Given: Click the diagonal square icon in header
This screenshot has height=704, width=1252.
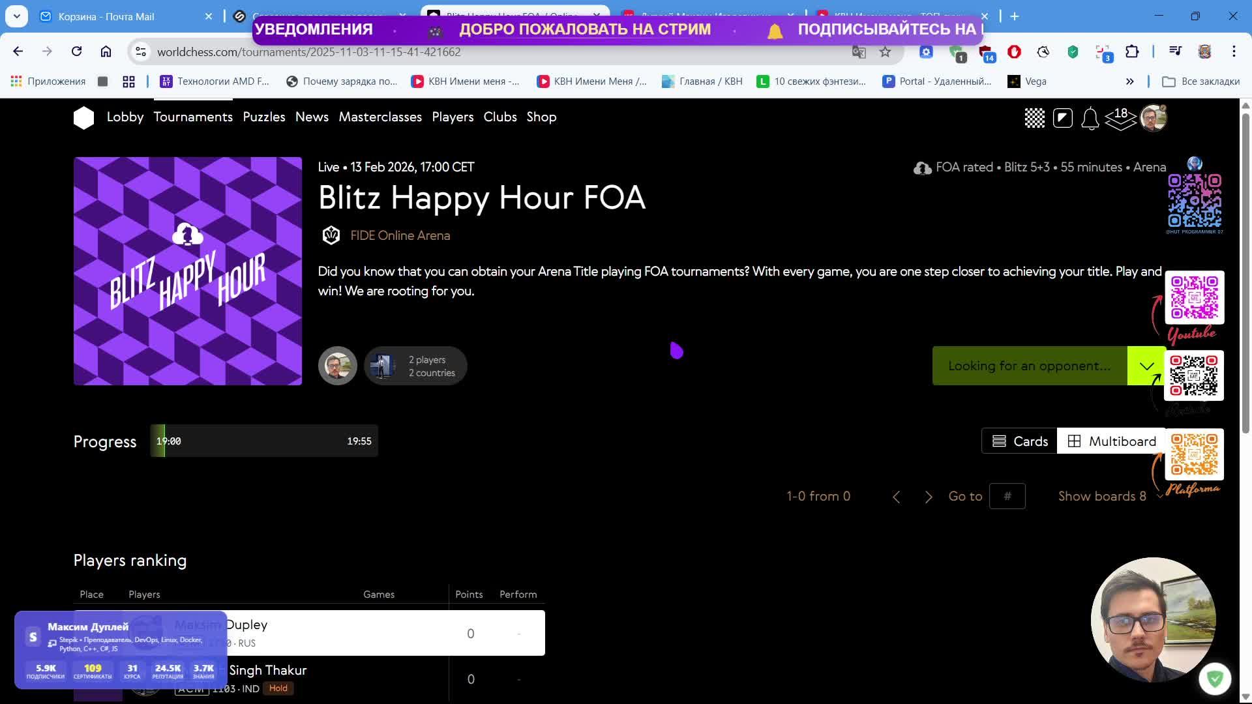Looking at the screenshot, I should 1062,118.
